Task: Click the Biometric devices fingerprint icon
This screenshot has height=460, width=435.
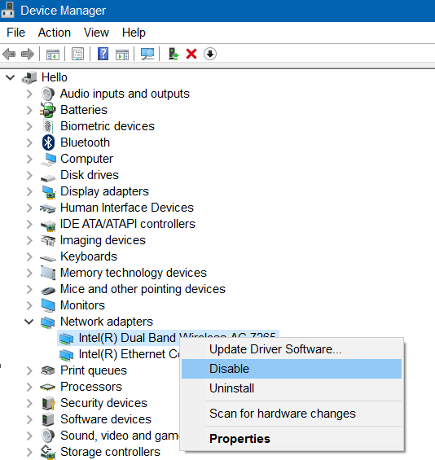Action: point(48,126)
